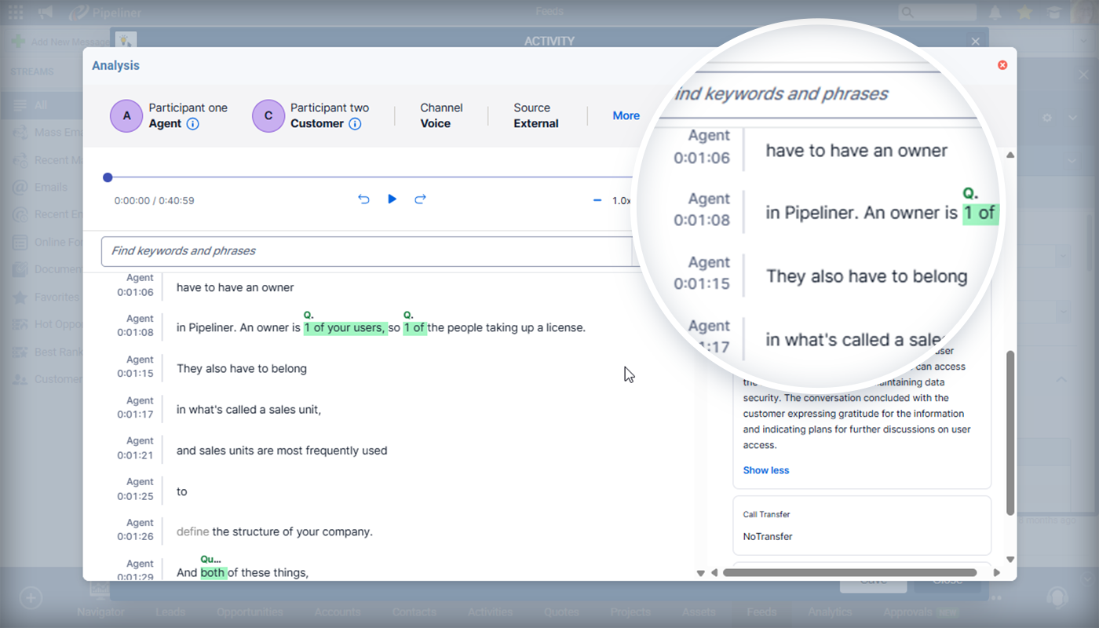
Task: Decrease playback speed with the minus button
Action: click(597, 200)
